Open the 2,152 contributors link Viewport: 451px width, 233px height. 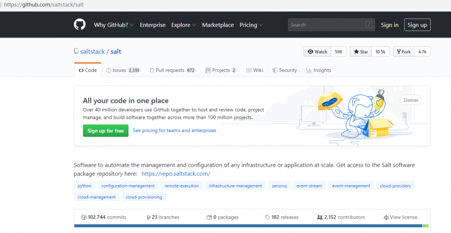tap(341, 217)
